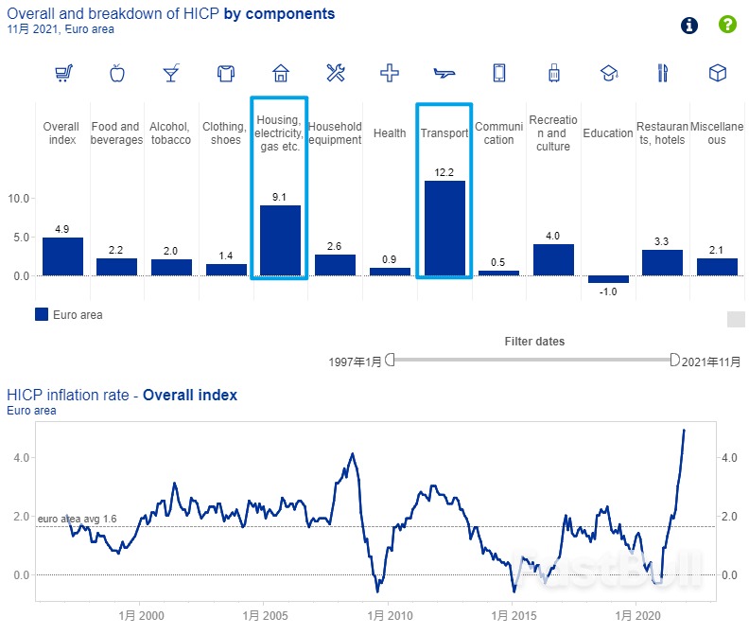
Task: Click the Housing 9.1 bar
Action: [280, 240]
